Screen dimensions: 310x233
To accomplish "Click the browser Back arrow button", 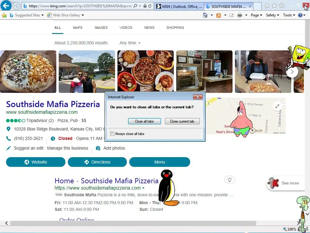I will click(x=6, y=5).
